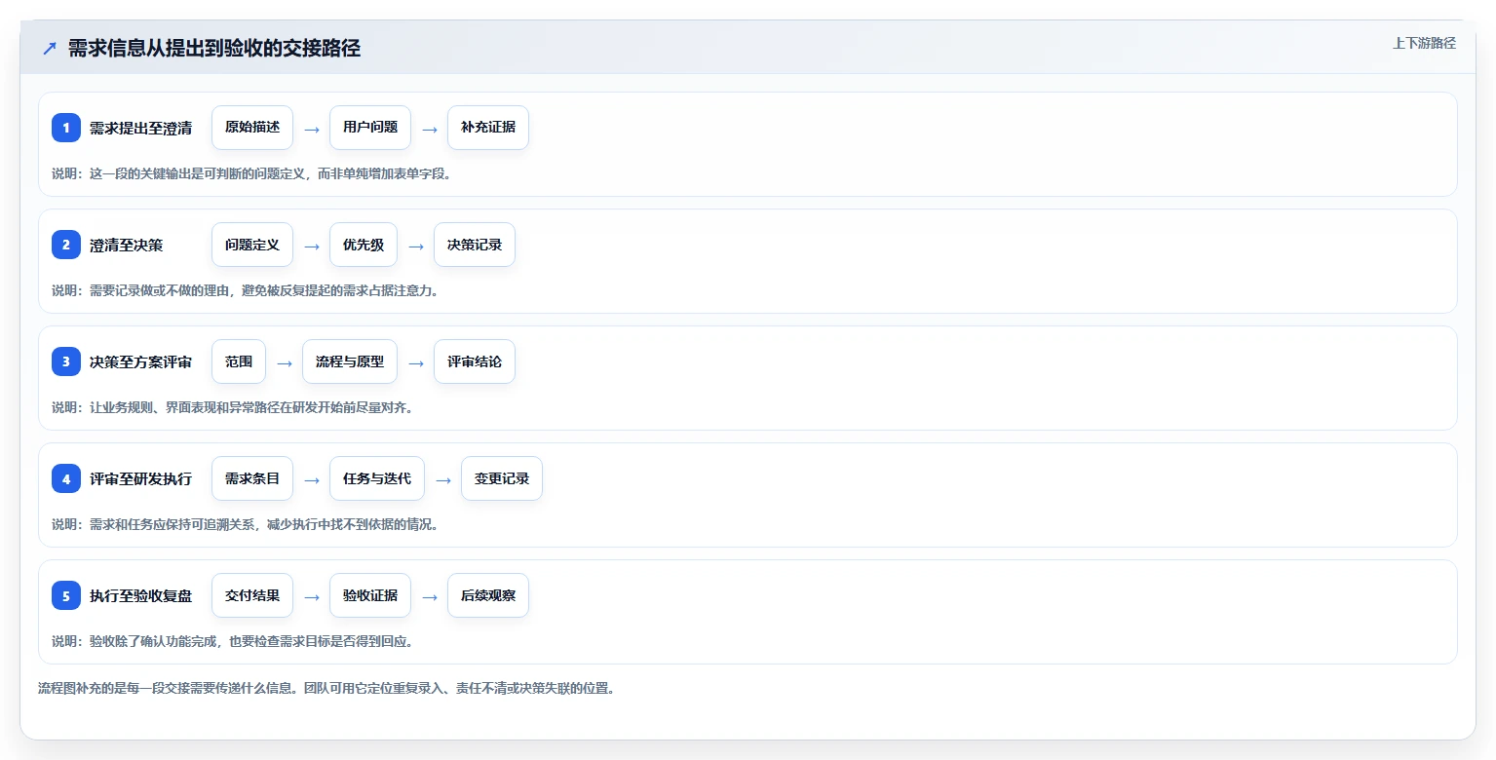Viewport: 1496px width, 760px height.
Task: Click the note about 验收除了确认功能完成
Action: (232, 641)
